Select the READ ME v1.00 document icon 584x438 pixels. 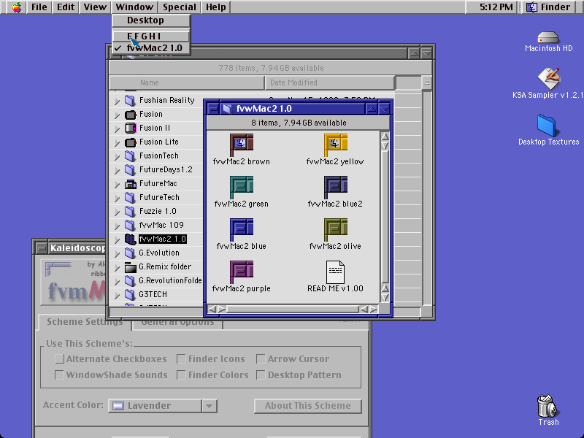[x=335, y=272]
